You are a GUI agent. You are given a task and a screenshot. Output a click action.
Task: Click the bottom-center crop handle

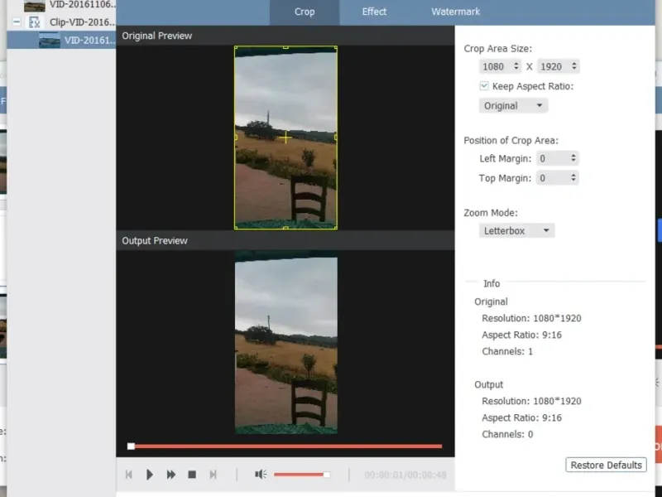pos(285,229)
